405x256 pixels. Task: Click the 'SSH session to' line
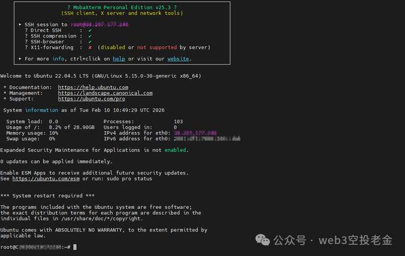pyautogui.click(x=74, y=24)
